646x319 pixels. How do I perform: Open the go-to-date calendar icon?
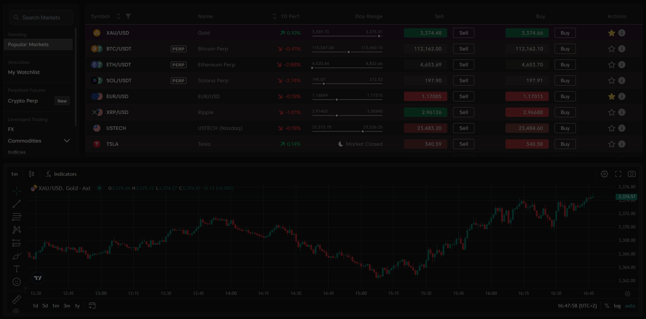click(92, 306)
